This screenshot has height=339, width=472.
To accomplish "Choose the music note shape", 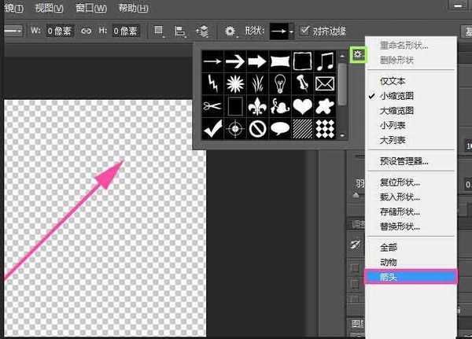I will [325, 61].
